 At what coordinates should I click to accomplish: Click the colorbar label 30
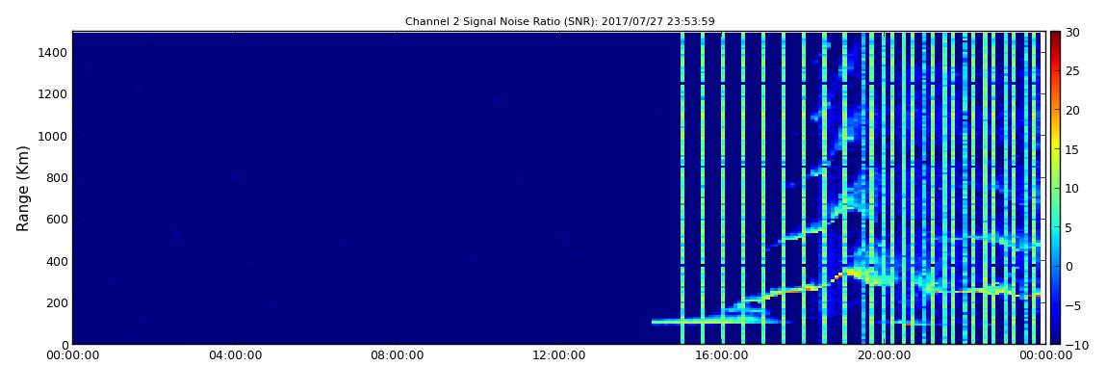coord(1072,33)
